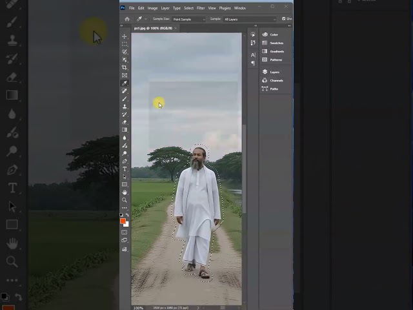Expand the toolbar with the double arrow
This screenshot has height=310, width=413.
(x=121, y=26)
